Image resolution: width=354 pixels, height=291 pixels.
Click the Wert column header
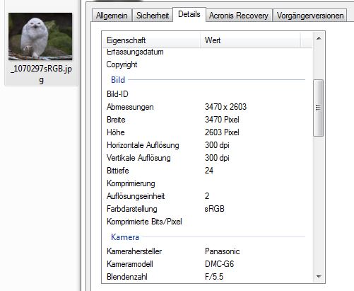point(250,40)
